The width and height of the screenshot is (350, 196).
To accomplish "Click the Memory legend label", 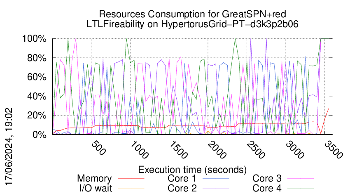I will [94, 179].
